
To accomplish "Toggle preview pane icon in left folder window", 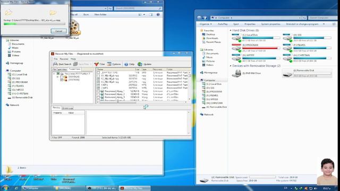I will (151, 14).
